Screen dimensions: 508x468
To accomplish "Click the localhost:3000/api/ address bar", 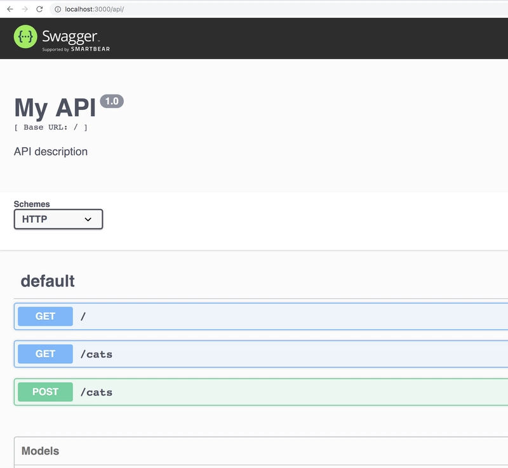I will 279,9.
